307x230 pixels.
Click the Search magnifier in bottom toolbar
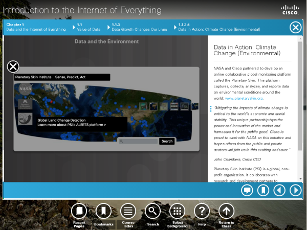point(152,211)
